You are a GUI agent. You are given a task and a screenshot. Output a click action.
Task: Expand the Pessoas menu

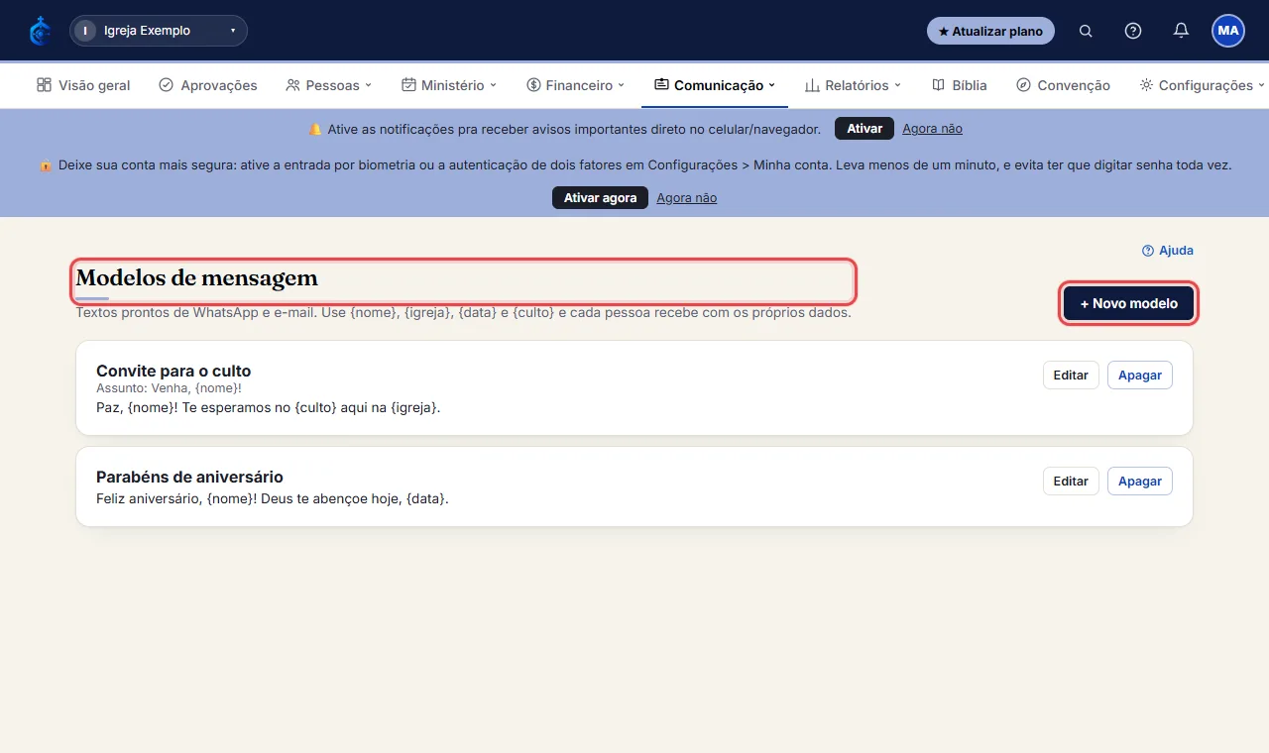[x=328, y=85]
